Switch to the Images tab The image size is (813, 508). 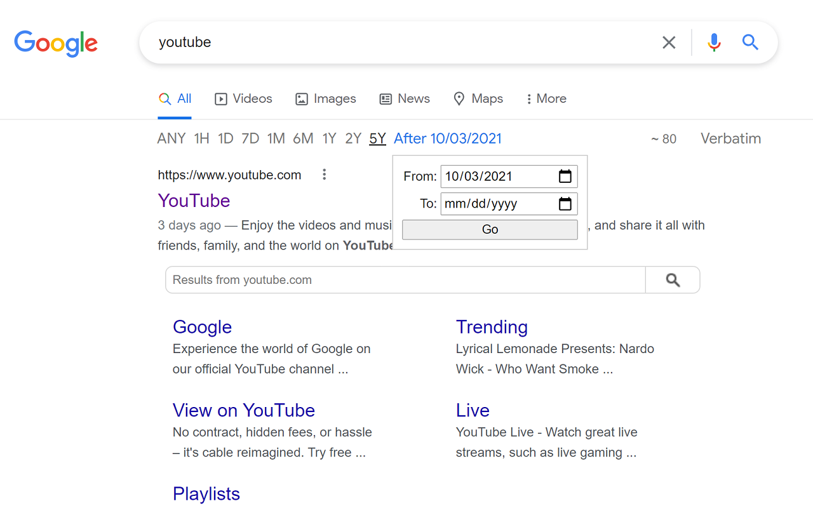[x=325, y=99]
